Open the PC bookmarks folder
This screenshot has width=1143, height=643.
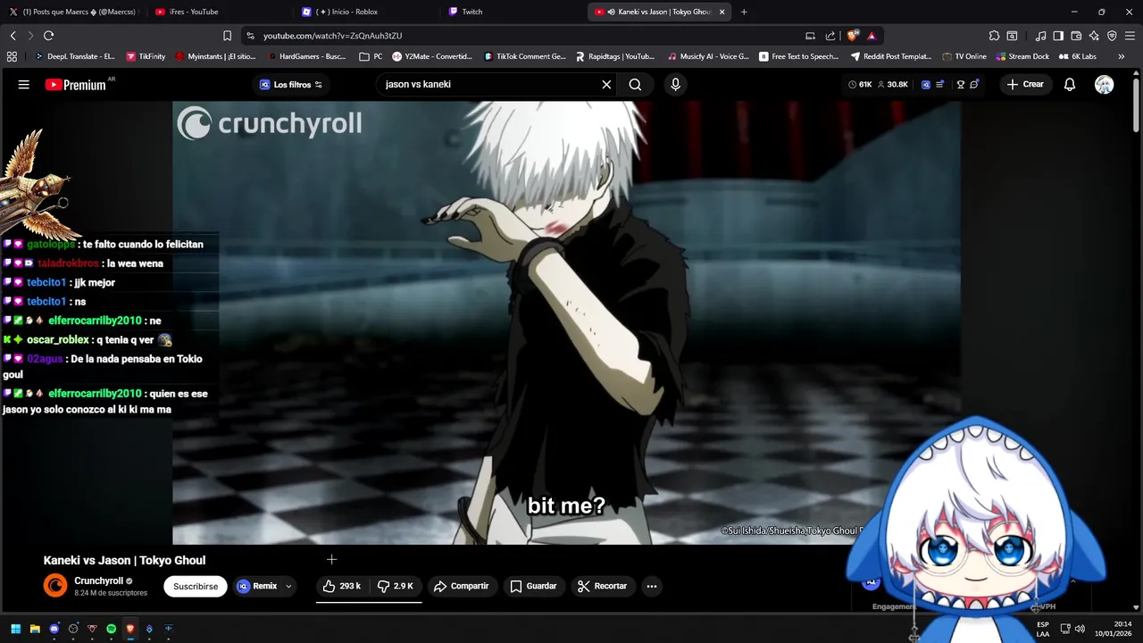tap(371, 56)
